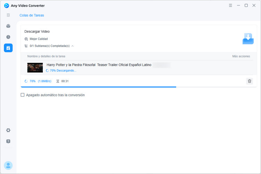Select the task queue sidebar icon
Viewport: 261px width, 174px height.
8,48
